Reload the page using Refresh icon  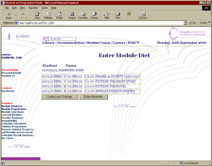click(48, 14)
